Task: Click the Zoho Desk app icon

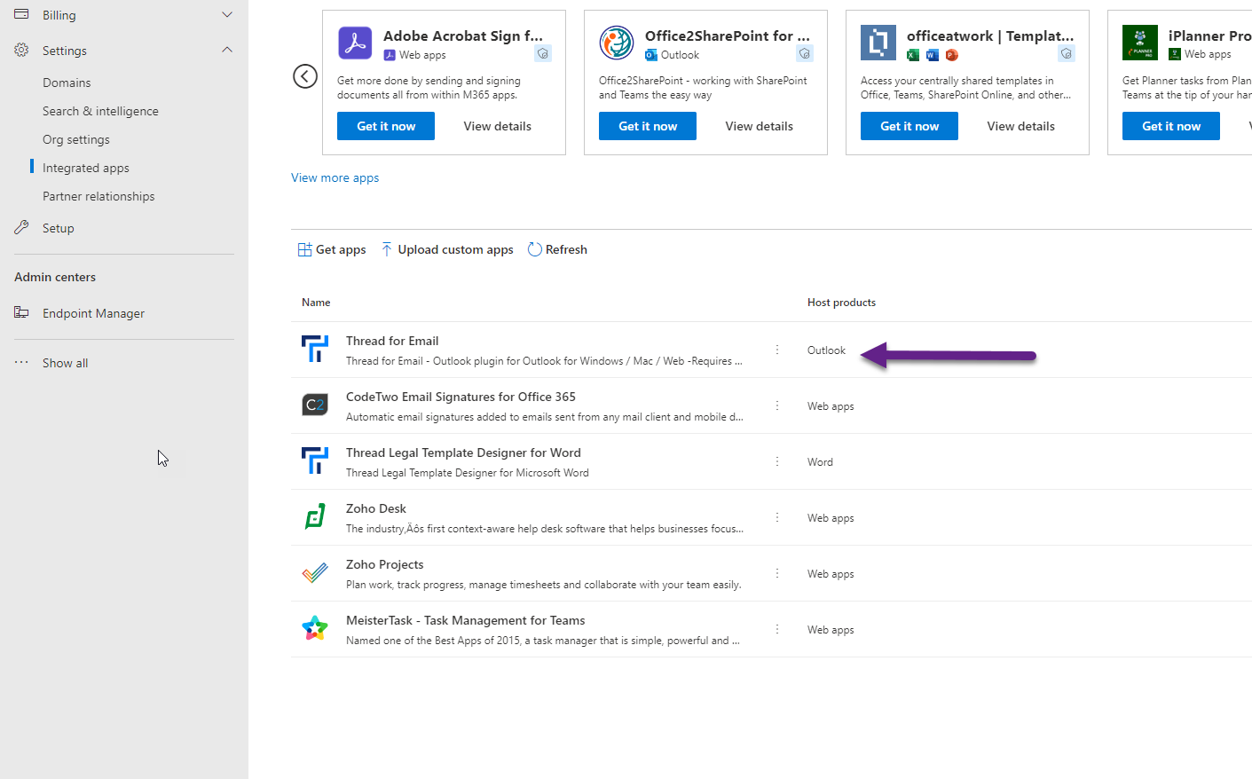Action: tap(315, 516)
